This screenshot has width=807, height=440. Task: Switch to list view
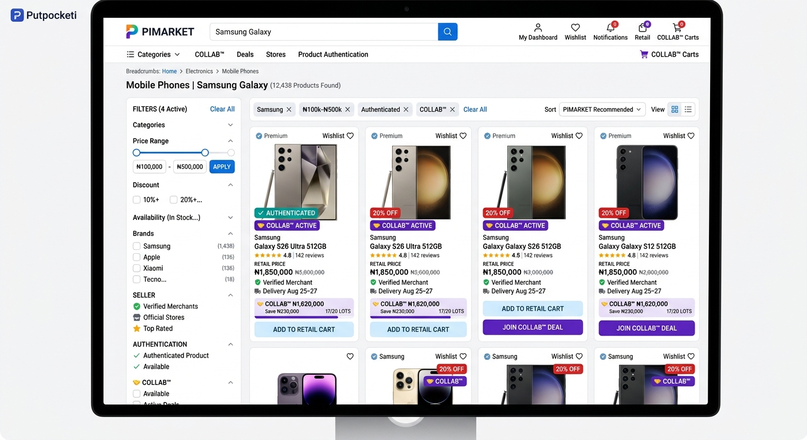[688, 109]
